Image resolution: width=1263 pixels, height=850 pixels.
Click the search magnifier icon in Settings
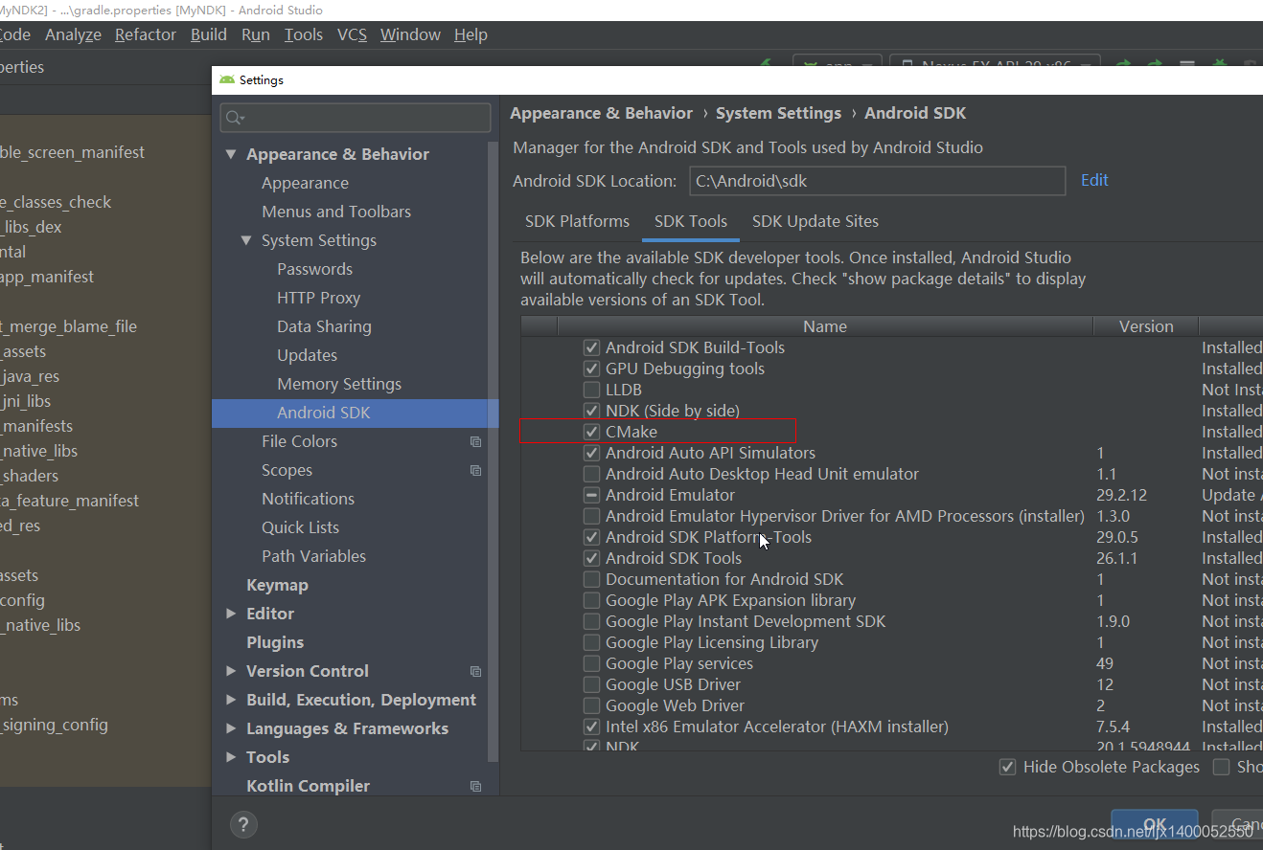pos(233,118)
